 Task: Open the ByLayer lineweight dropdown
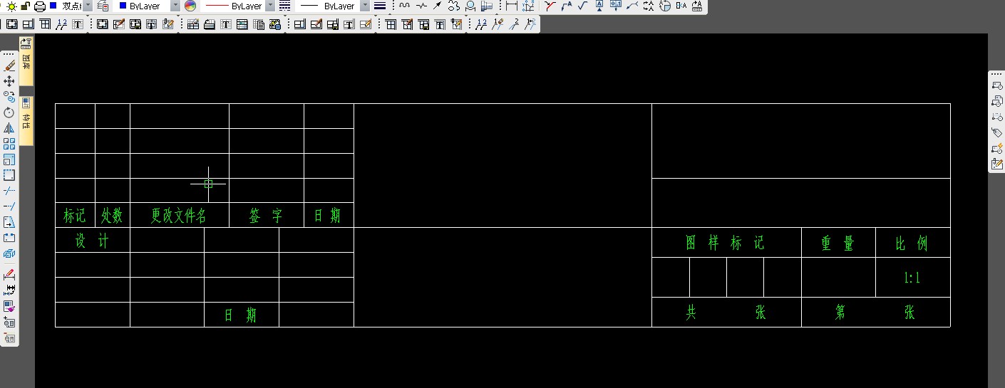(365, 6)
